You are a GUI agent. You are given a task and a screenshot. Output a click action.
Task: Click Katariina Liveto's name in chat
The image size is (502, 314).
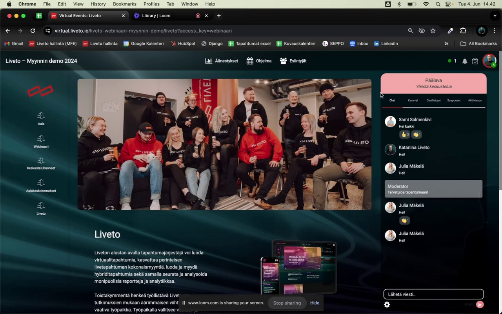414,148
